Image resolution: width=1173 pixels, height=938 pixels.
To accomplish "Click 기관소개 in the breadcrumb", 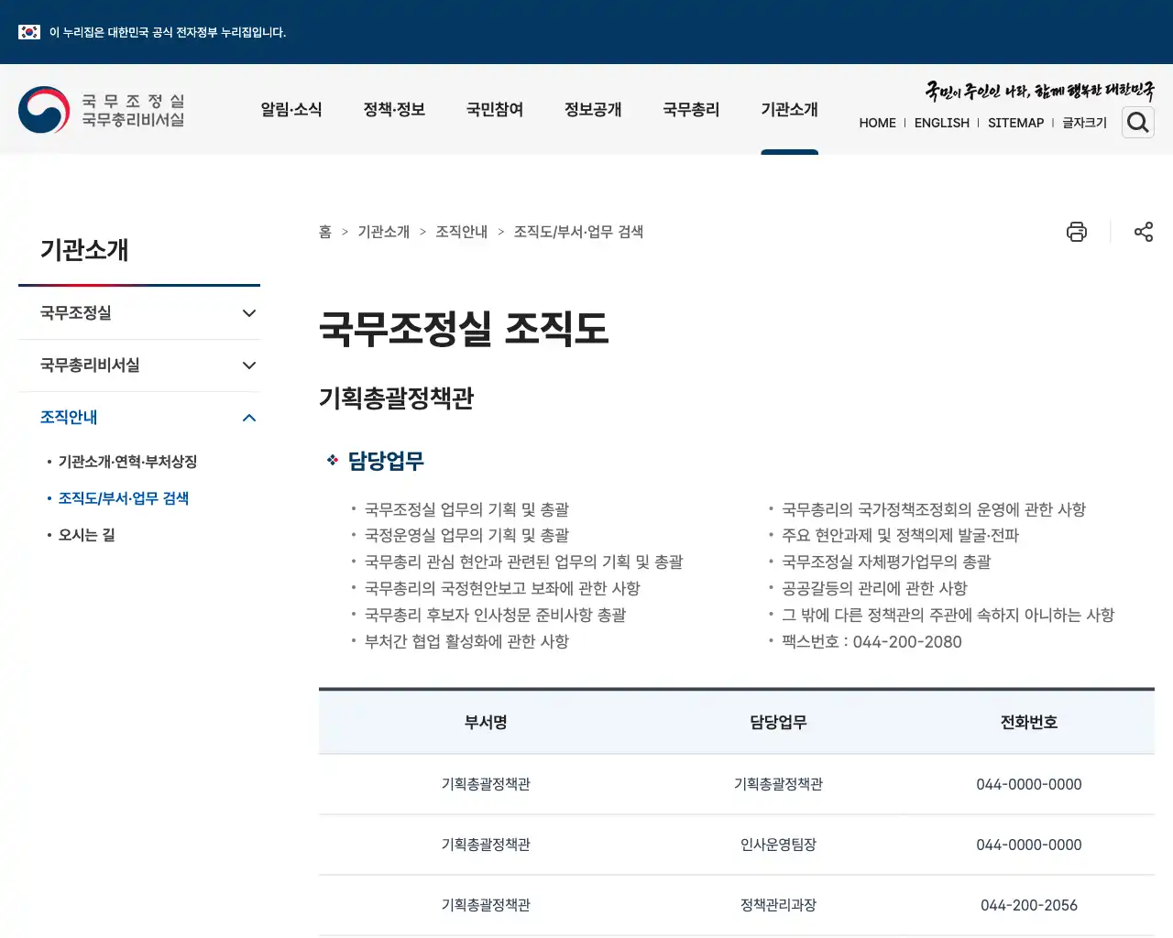I will click(383, 232).
